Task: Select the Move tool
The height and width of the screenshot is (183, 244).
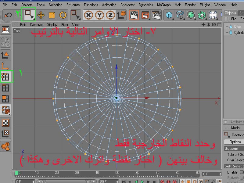Action: point(41,15)
